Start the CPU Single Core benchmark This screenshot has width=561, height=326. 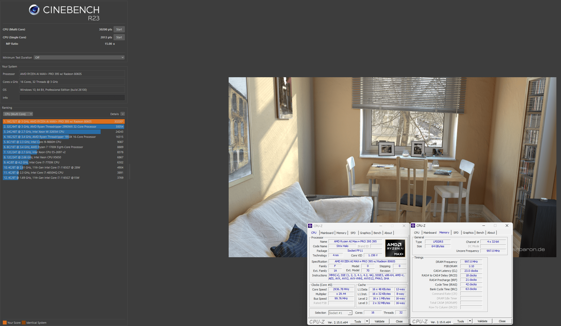click(119, 37)
